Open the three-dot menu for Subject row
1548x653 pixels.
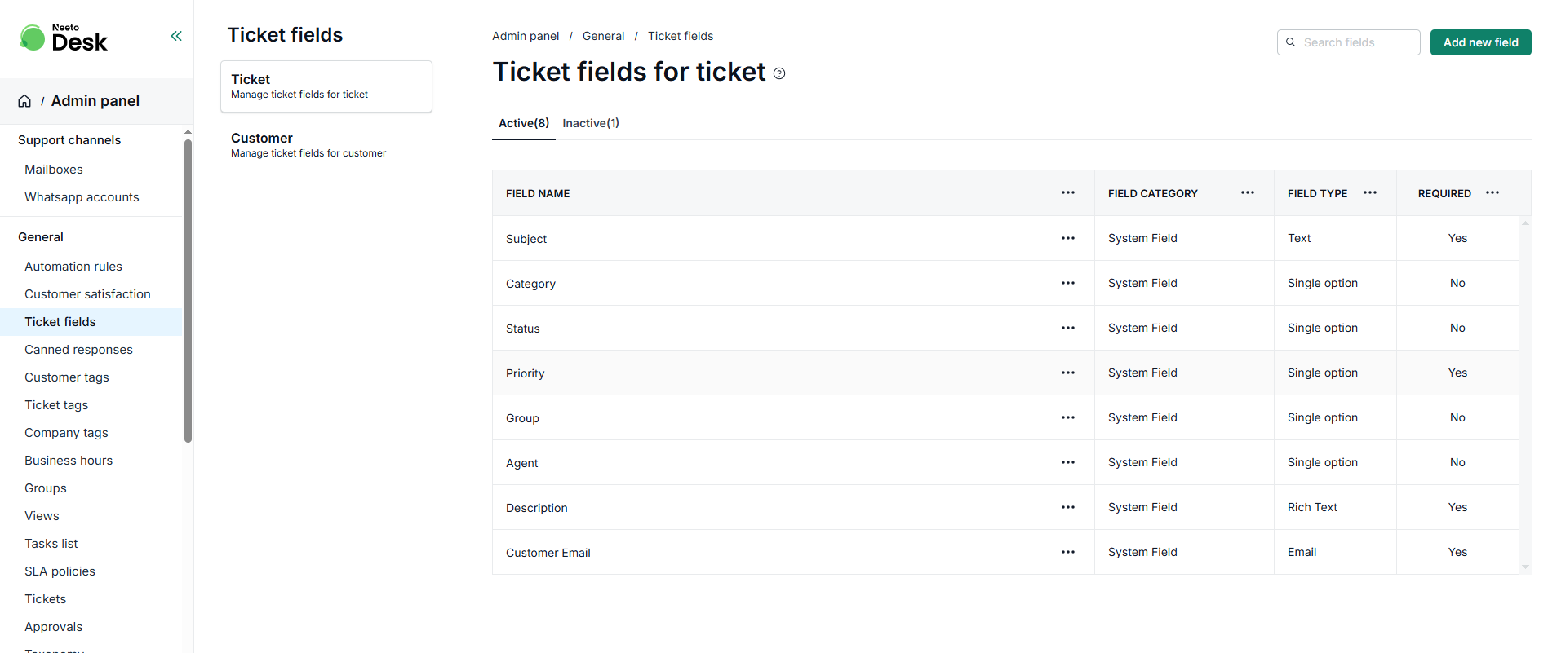(x=1068, y=238)
